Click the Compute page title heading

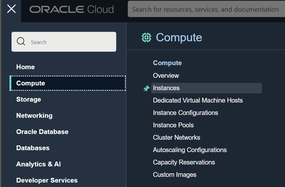pyautogui.click(x=179, y=37)
